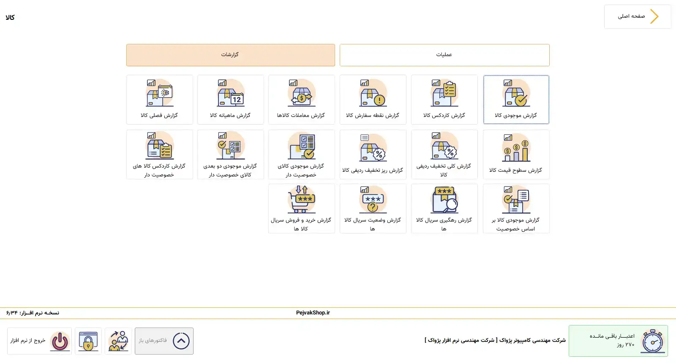Image resolution: width=676 pixels, height=363 pixels.
Task: Open گزارش فصلی کالا report
Action: 159,100
